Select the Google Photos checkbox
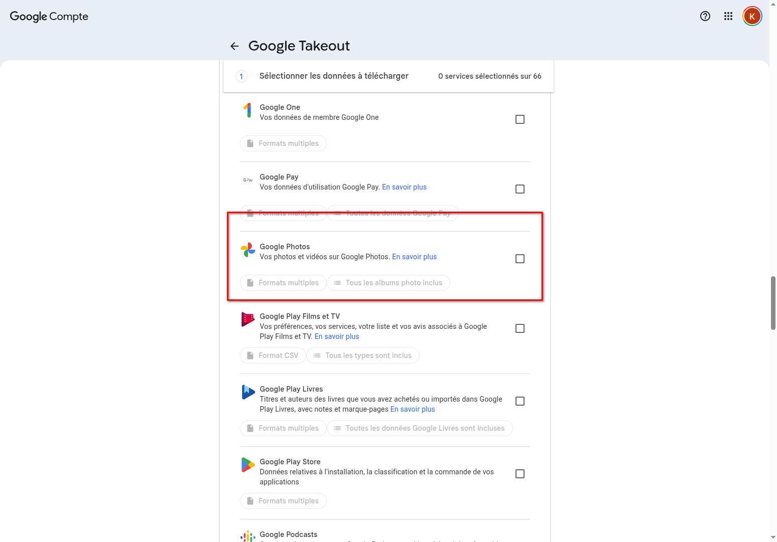The height and width of the screenshot is (542, 777). tap(520, 259)
